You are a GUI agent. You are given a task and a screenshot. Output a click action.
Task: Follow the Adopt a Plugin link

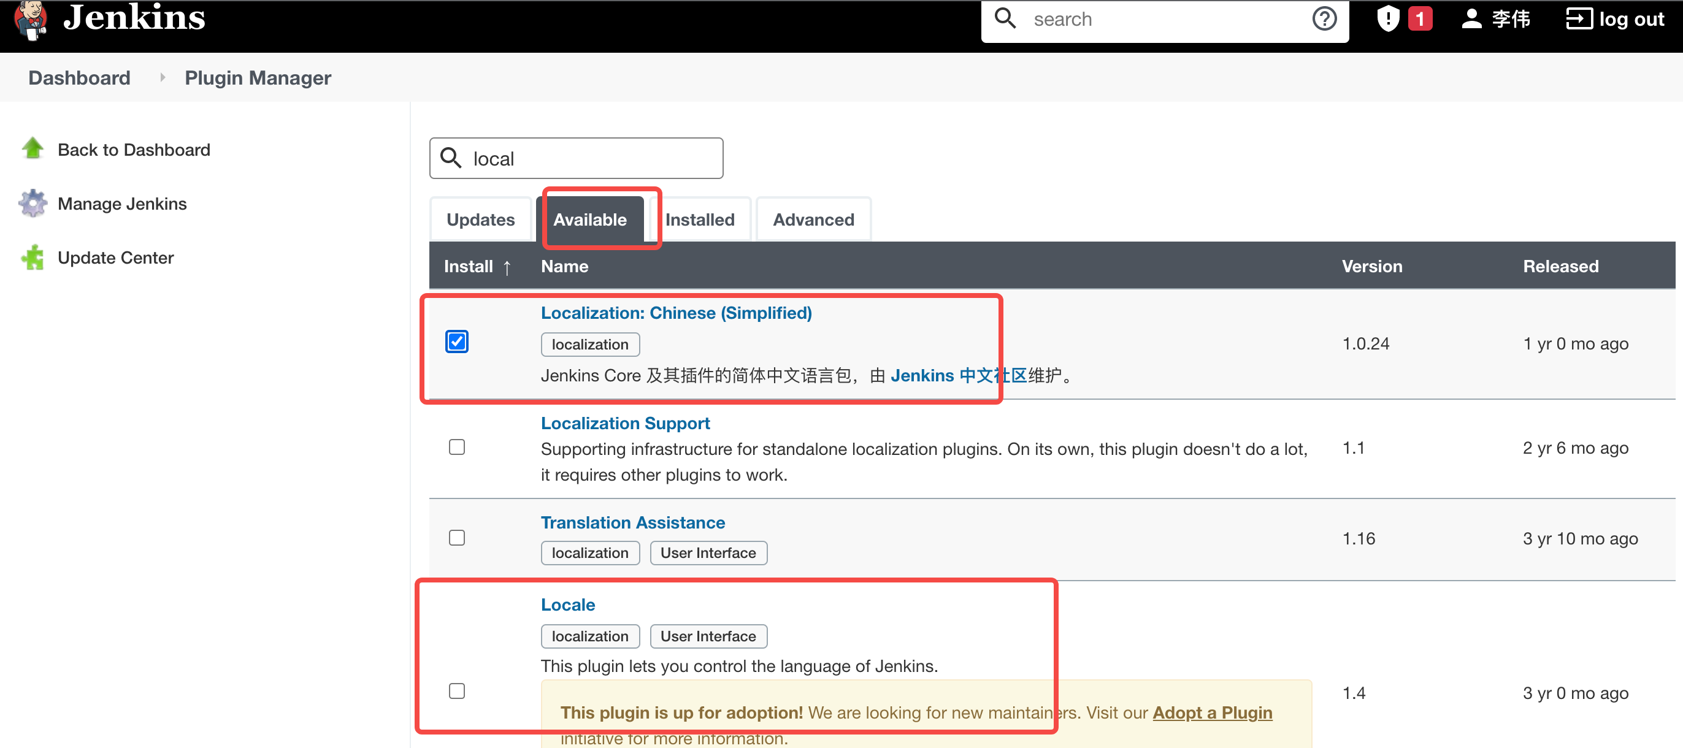[1212, 712]
